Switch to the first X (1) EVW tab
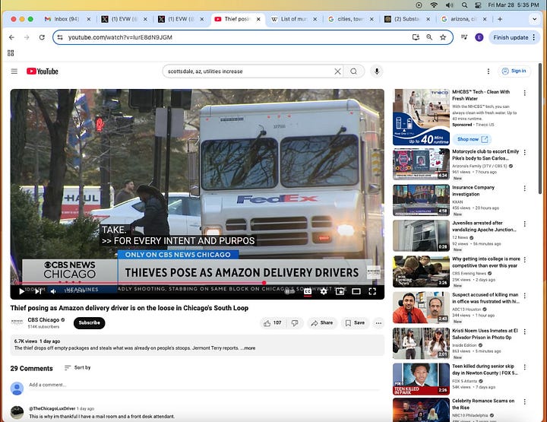Viewport: 547px width, 422px height. point(123,19)
